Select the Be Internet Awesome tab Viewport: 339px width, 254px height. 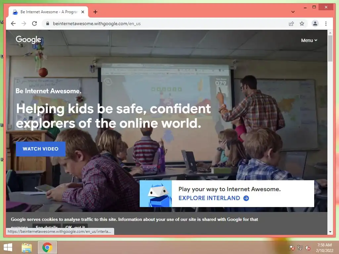48,12
